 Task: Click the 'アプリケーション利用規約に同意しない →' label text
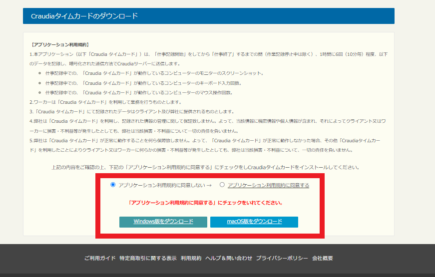pyautogui.click(x=165, y=185)
